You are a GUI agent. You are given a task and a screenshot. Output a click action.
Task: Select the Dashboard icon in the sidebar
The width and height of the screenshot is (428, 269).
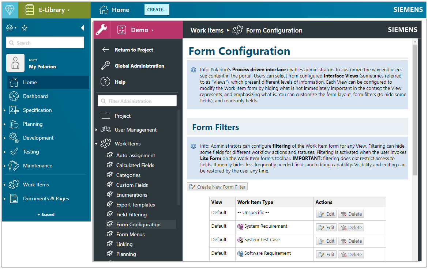(x=14, y=96)
